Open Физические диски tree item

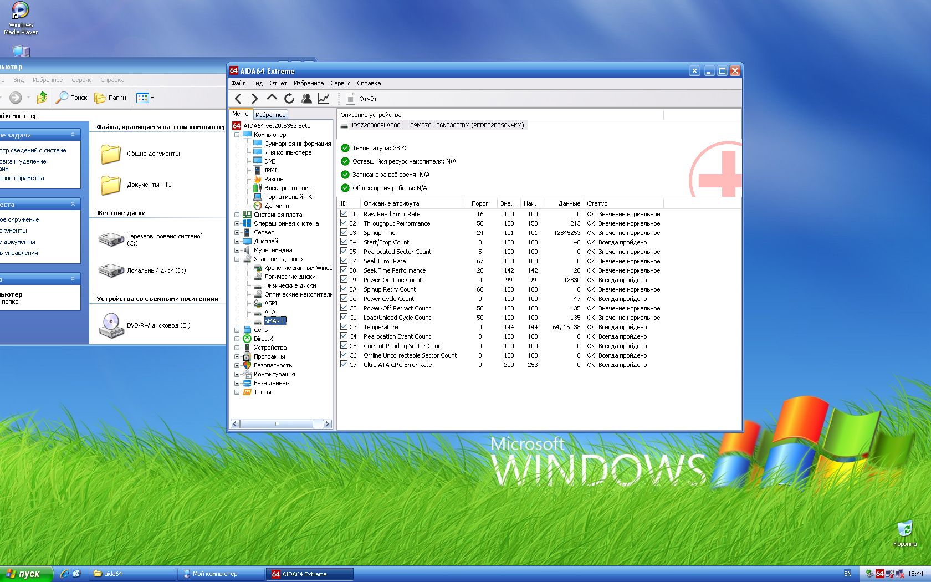[290, 285]
